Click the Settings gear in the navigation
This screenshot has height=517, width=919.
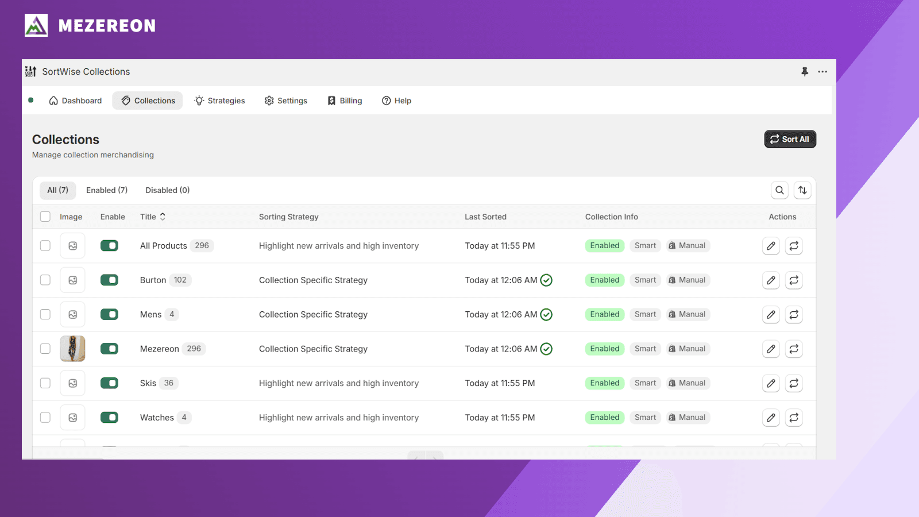285,101
